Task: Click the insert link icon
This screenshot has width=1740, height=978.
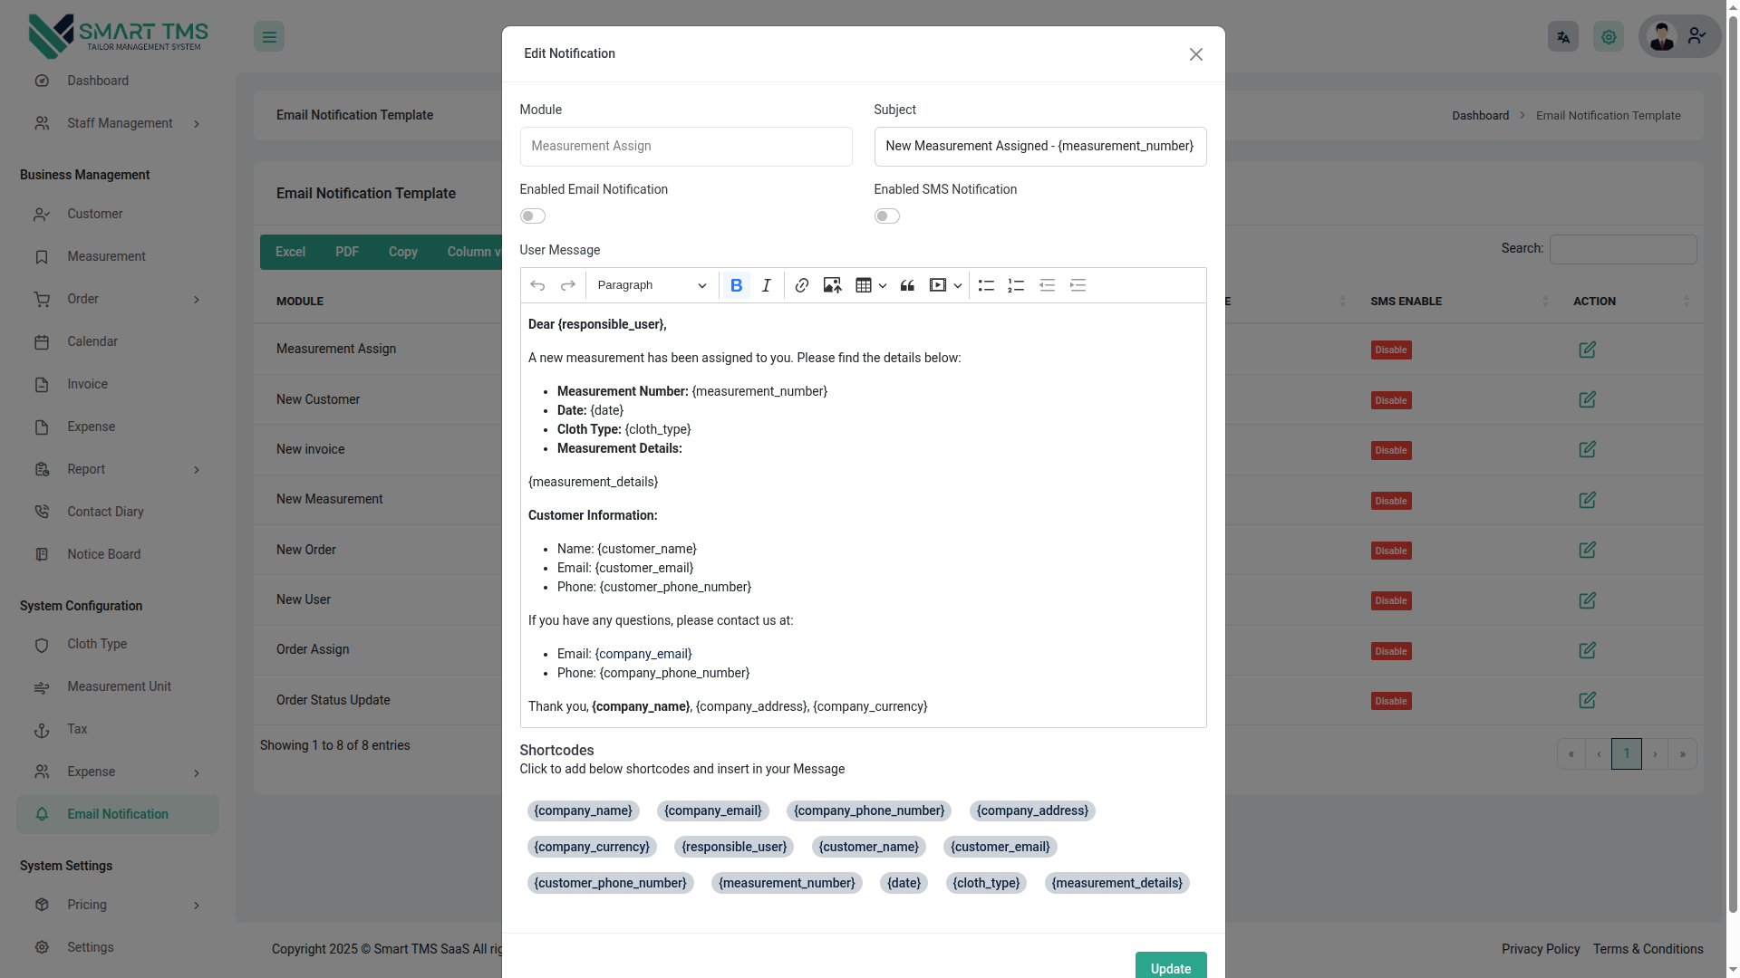Action: tap(801, 285)
